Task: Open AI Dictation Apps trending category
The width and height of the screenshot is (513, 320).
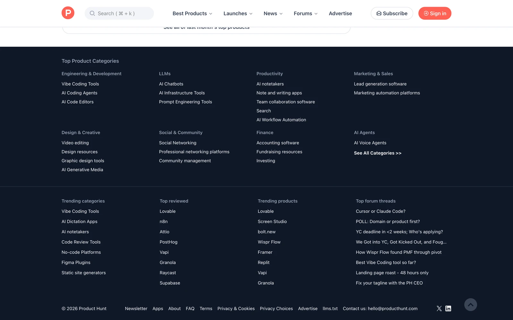Action: pyautogui.click(x=80, y=221)
